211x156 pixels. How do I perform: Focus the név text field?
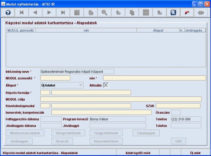point(154,78)
